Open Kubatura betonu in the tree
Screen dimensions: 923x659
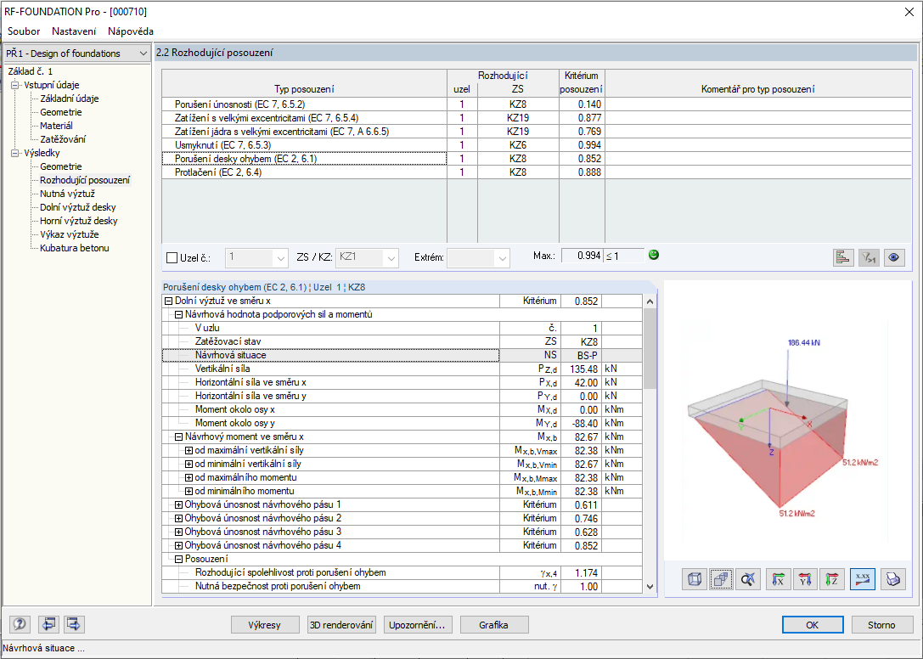(x=75, y=248)
